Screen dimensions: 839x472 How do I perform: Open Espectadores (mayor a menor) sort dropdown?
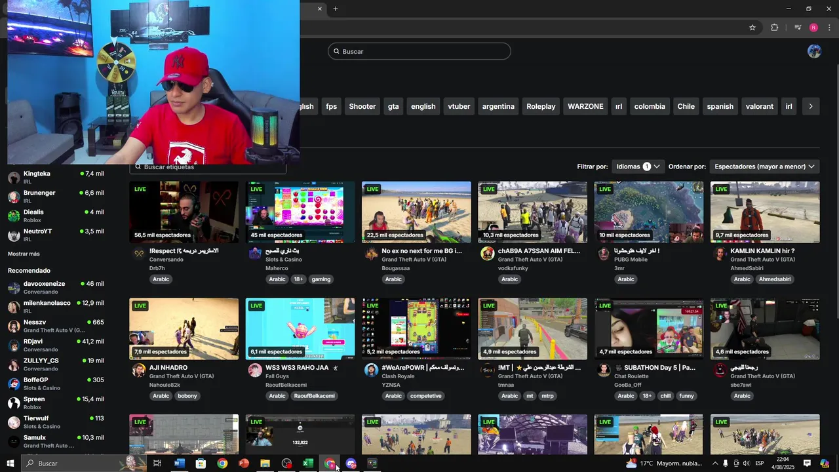click(764, 167)
